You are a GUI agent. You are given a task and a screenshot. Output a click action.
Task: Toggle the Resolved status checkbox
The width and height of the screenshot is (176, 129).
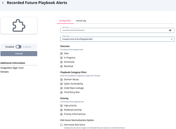tap(62, 66)
